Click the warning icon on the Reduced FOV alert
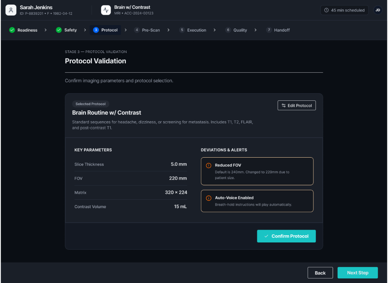 (x=209, y=165)
